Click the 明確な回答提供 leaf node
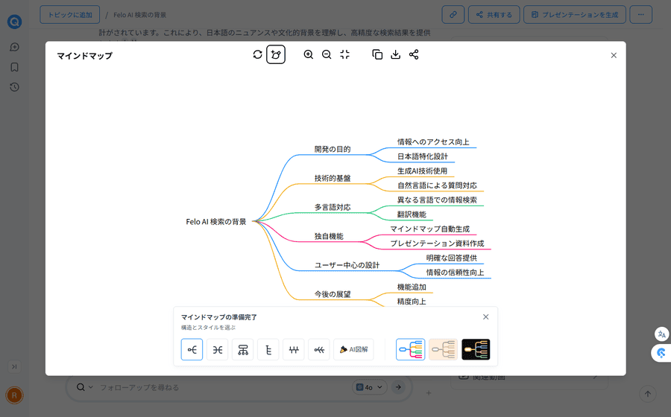 tap(452, 258)
